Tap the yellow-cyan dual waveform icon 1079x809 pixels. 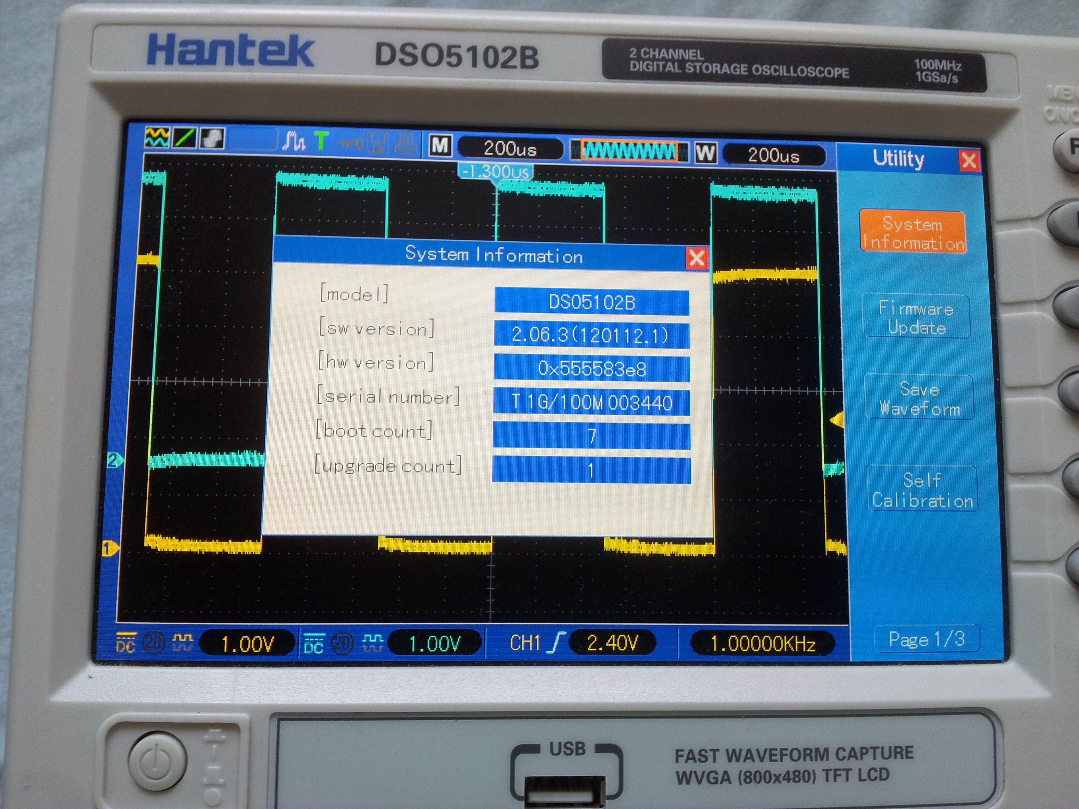pos(157,137)
